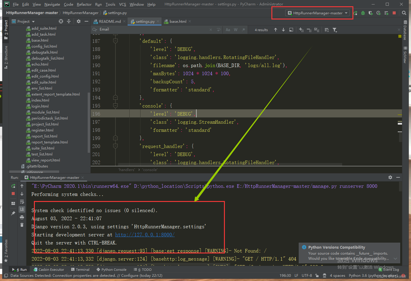Click the locate-file crosshair icon in Project panel

pos(61,21)
